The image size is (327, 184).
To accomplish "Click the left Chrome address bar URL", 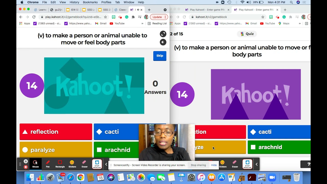I will [x=73, y=17].
